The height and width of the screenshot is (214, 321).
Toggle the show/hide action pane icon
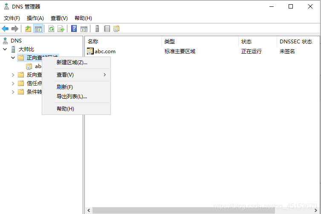click(84, 29)
